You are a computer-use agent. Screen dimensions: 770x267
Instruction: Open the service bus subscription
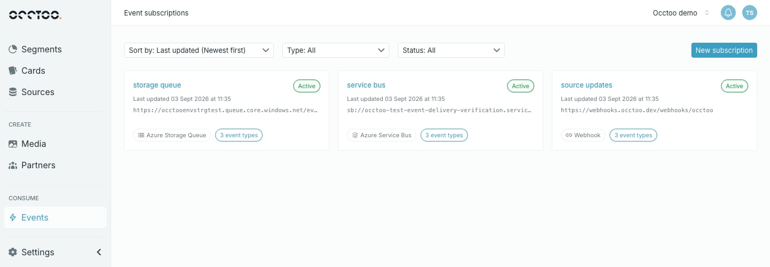click(366, 85)
